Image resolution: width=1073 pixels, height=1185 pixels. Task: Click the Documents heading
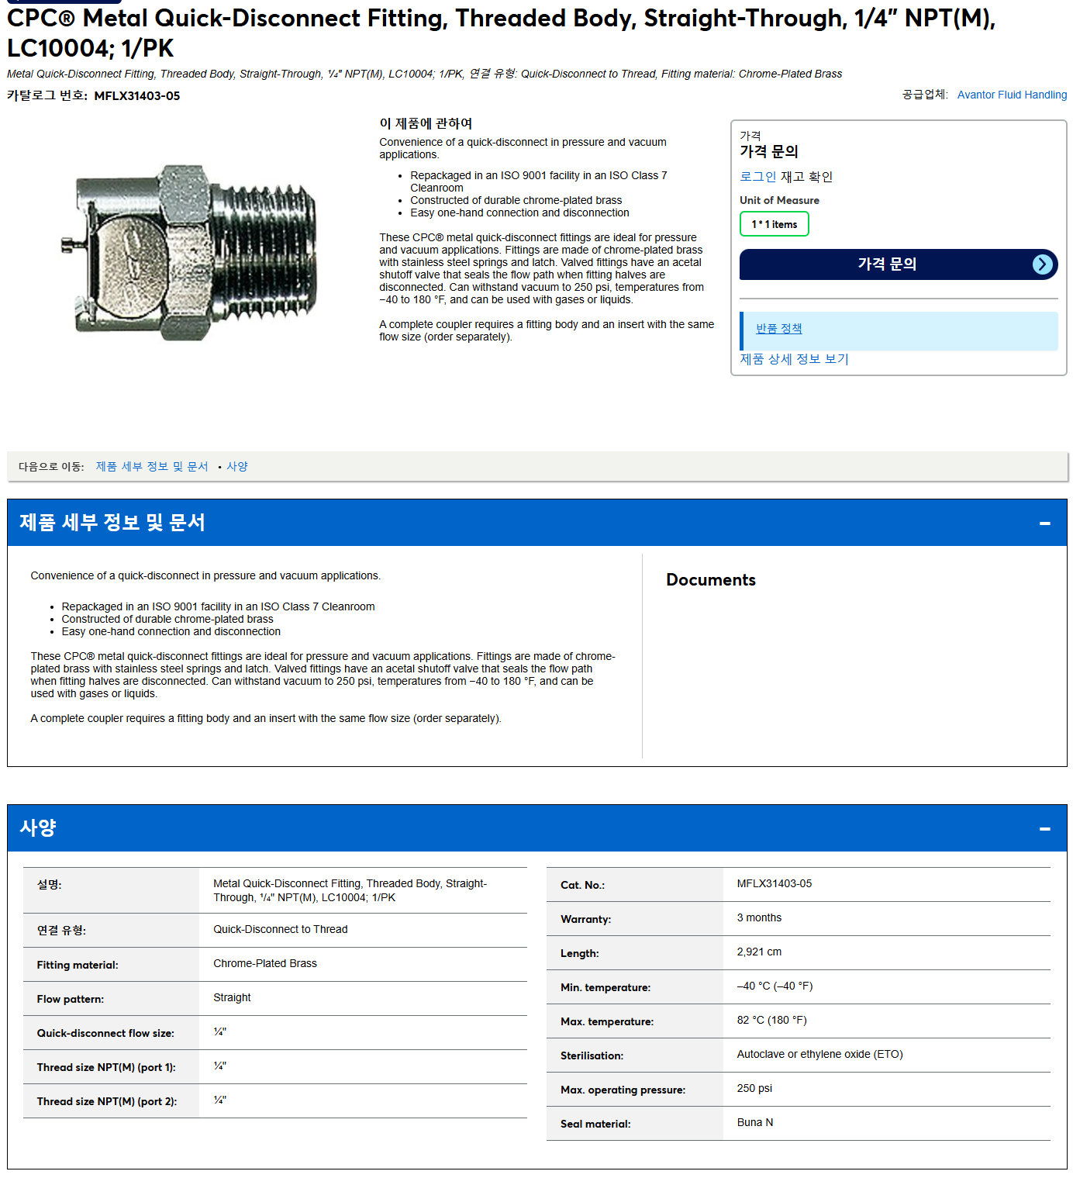pos(710,580)
